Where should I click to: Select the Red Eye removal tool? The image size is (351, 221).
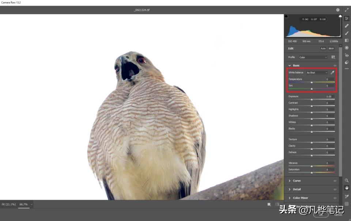[x=347, y=55]
